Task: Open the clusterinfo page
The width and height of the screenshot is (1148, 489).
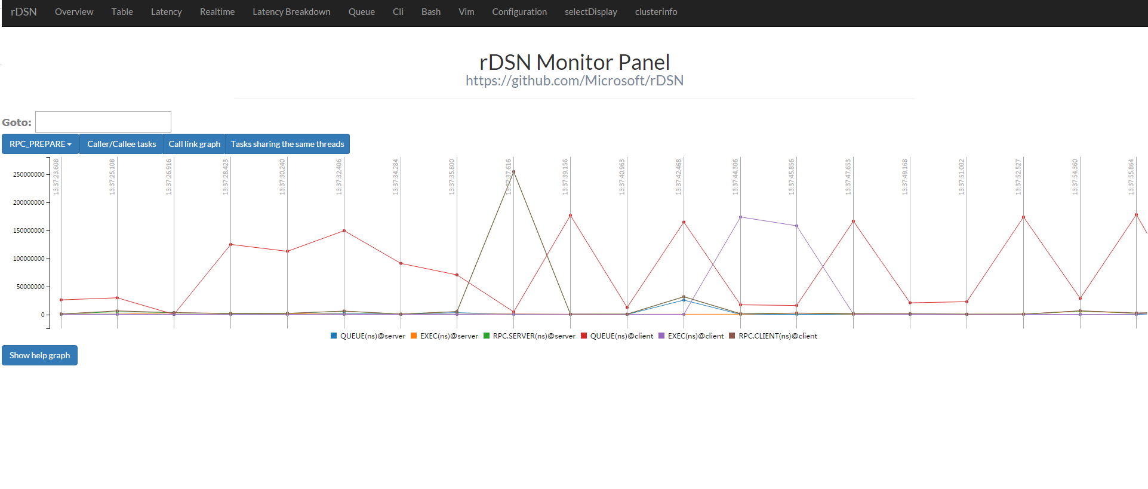Action: pos(656,12)
